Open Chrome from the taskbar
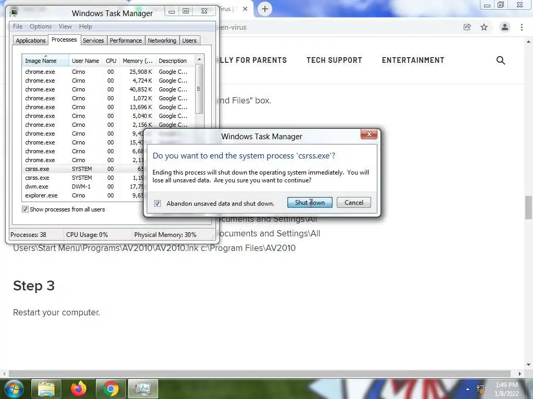This screenshot has height=399, width=533. (111, 389)
